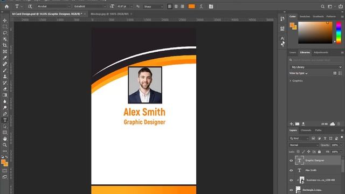Hide the Rectangle 2 copy layer
The width and height of the screenshot is (345, 194).
click(291, 190)
